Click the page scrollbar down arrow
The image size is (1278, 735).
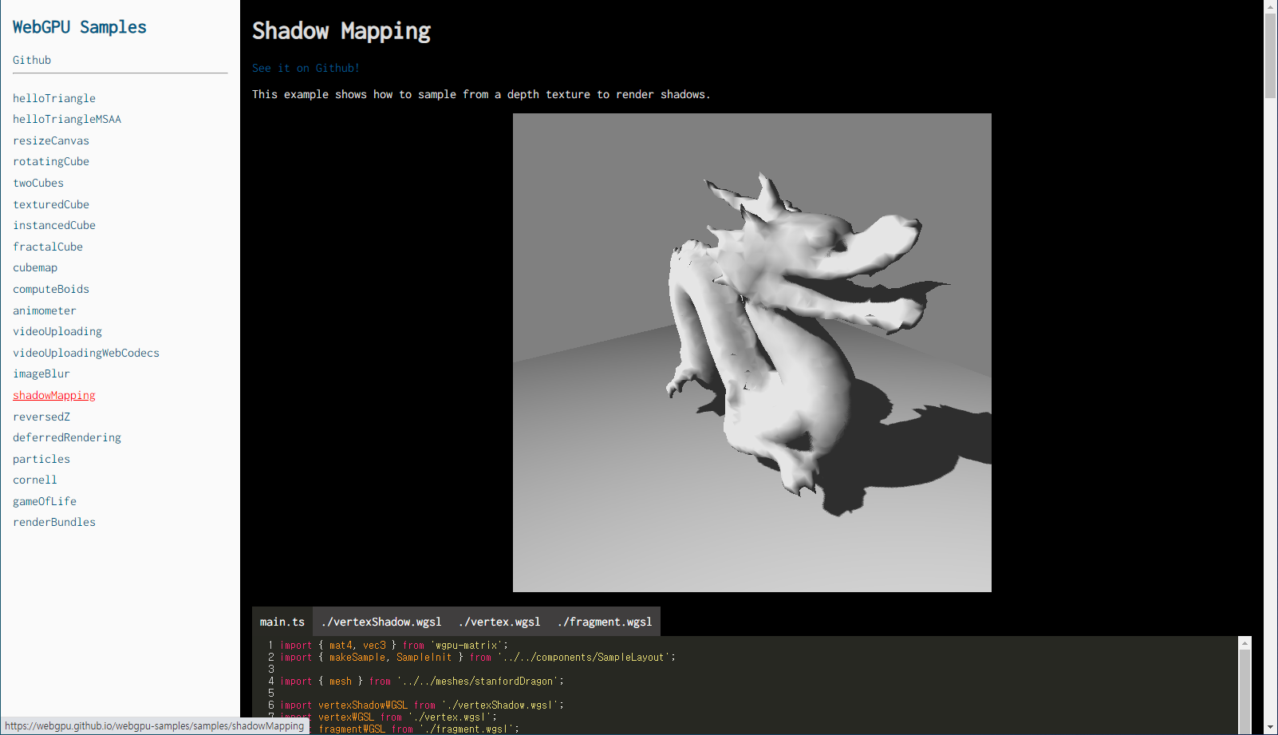point(1271,728)
